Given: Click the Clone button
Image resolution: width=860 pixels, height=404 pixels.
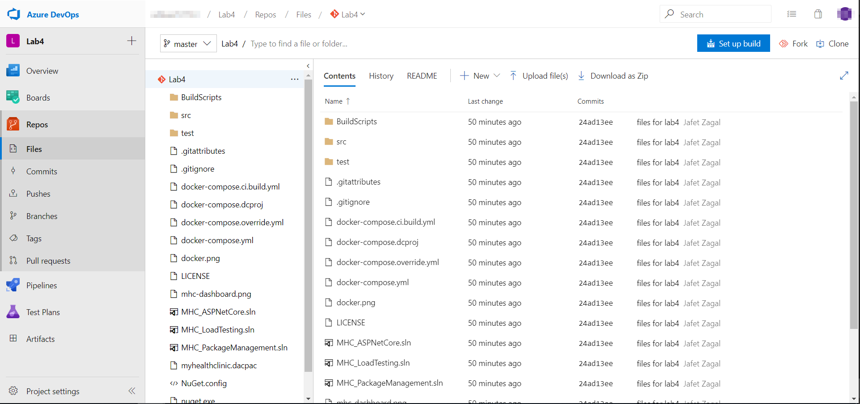Looking at the screenshot, I should point(832,43).
